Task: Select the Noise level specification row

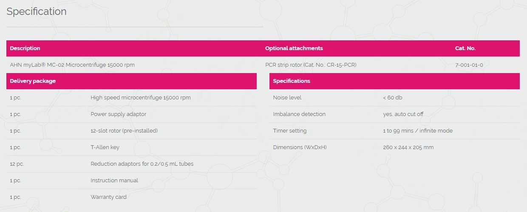Action: [x=287, y=98]
